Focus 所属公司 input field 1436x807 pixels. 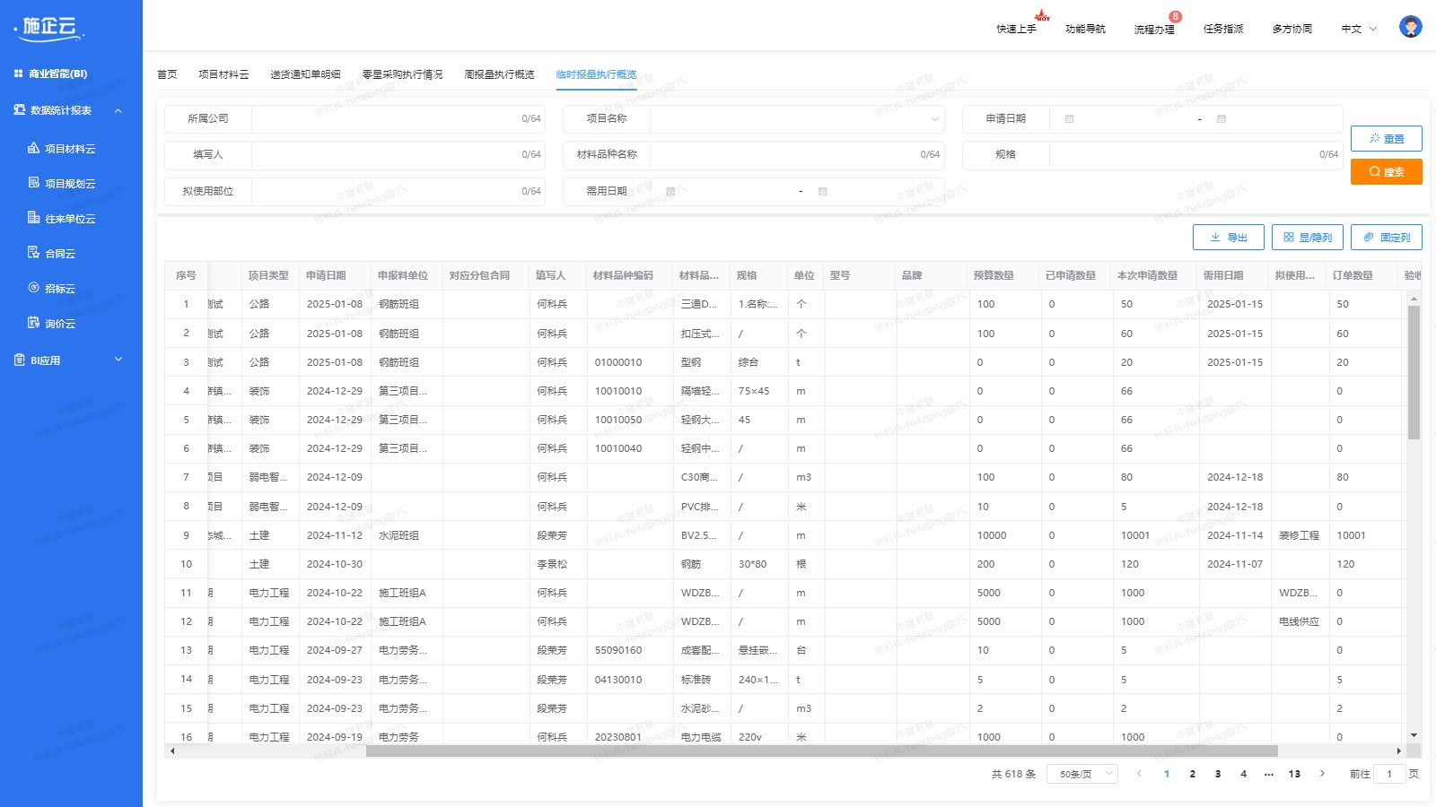point(398,119)
